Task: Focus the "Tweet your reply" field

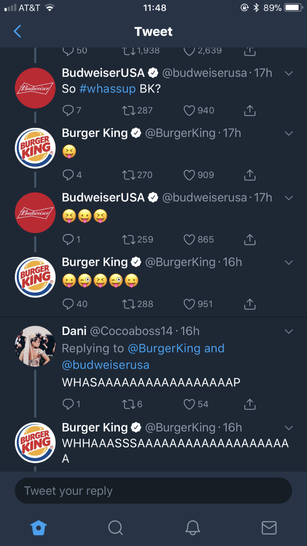Action: (x=153, y=491)
